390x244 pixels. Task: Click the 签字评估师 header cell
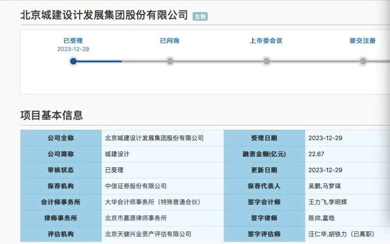pos(264,234)
